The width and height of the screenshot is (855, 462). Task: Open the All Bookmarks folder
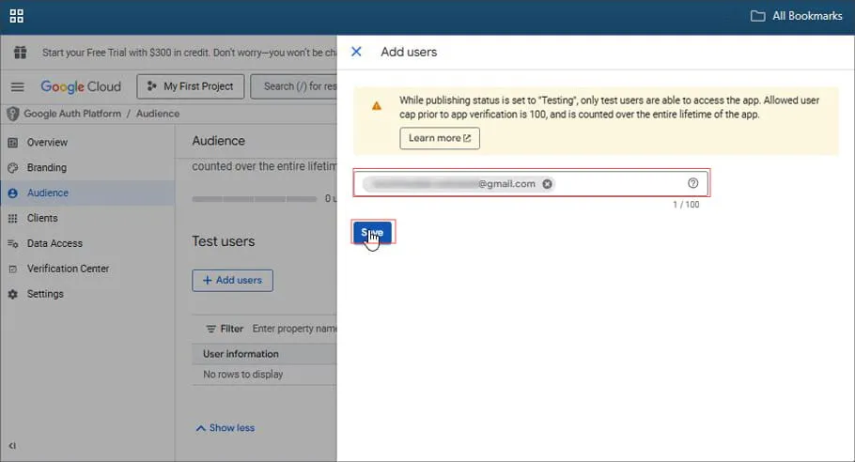click(x=797, y=16)
